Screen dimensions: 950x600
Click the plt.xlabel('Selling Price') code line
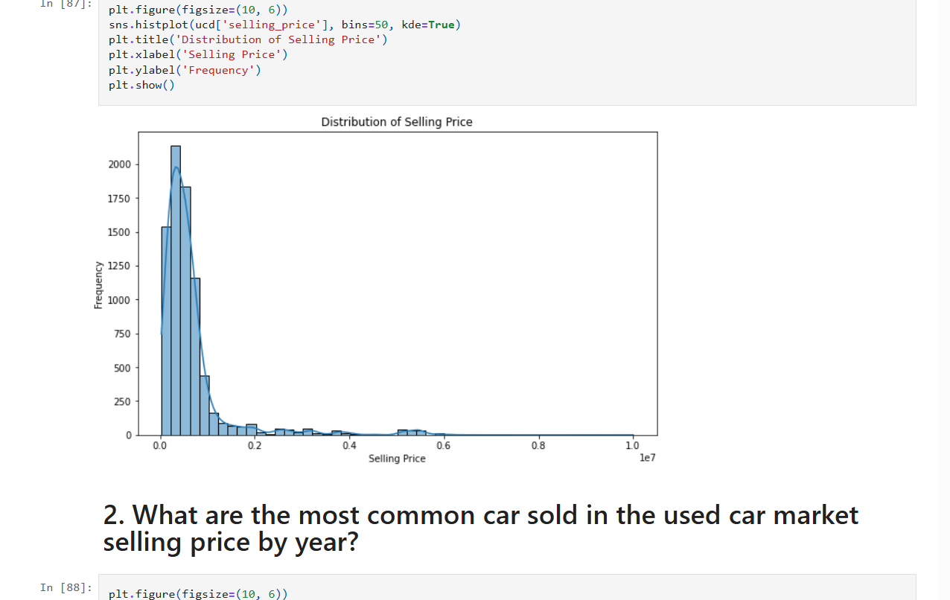[x=198, y=54]
